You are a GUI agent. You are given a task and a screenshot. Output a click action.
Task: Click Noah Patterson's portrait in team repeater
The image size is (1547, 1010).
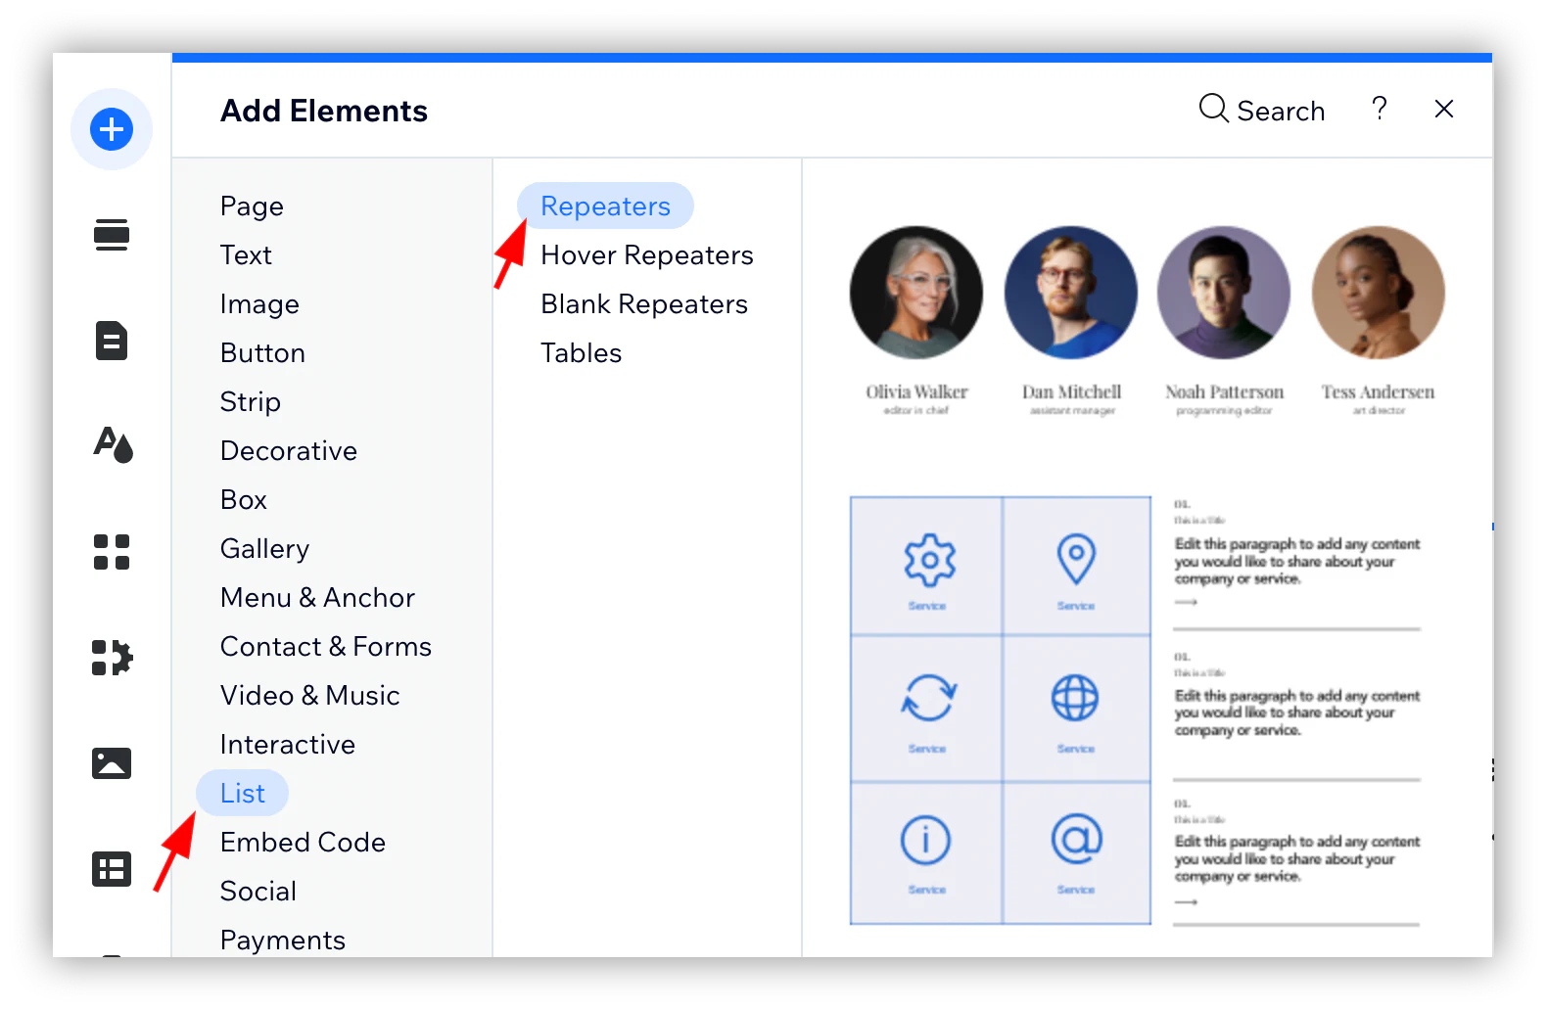point(1224,293)
